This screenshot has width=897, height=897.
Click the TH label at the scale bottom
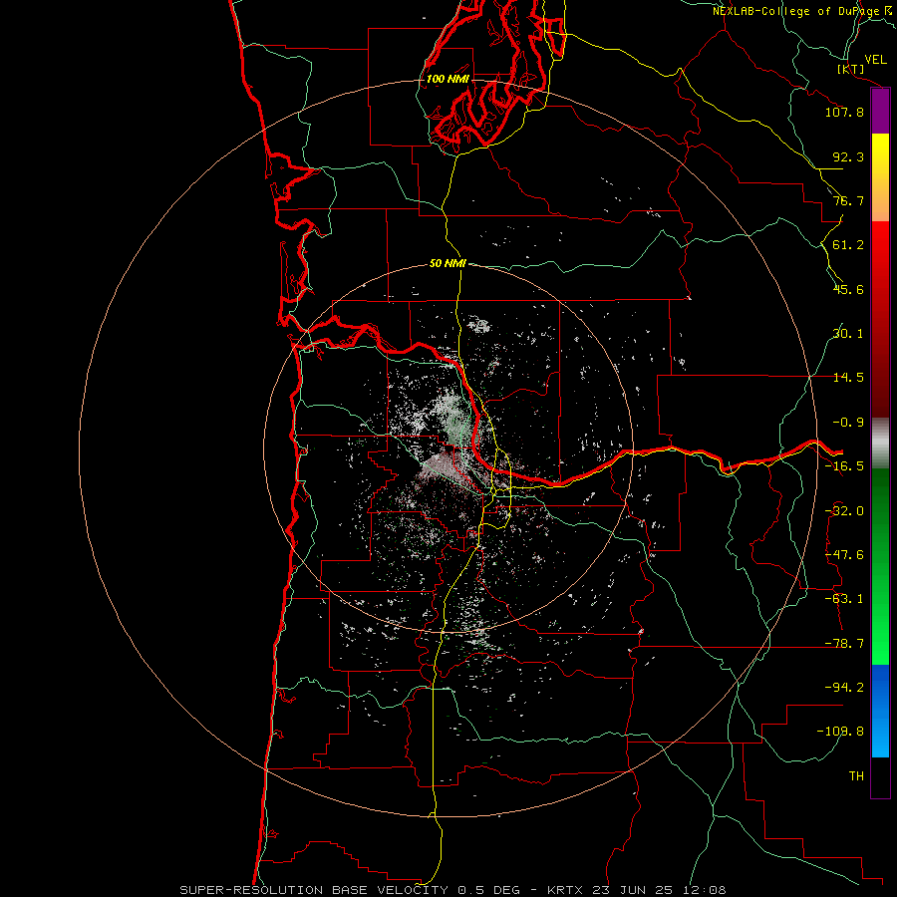(856, 776)
